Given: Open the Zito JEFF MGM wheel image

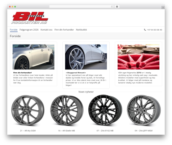Looking at the screenshot, I should click(x=144, y=110).
